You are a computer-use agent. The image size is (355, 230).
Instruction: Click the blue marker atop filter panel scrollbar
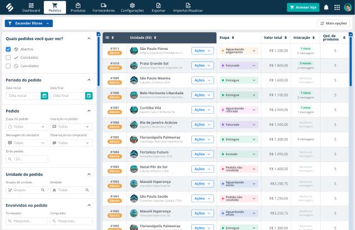(99, 34)
